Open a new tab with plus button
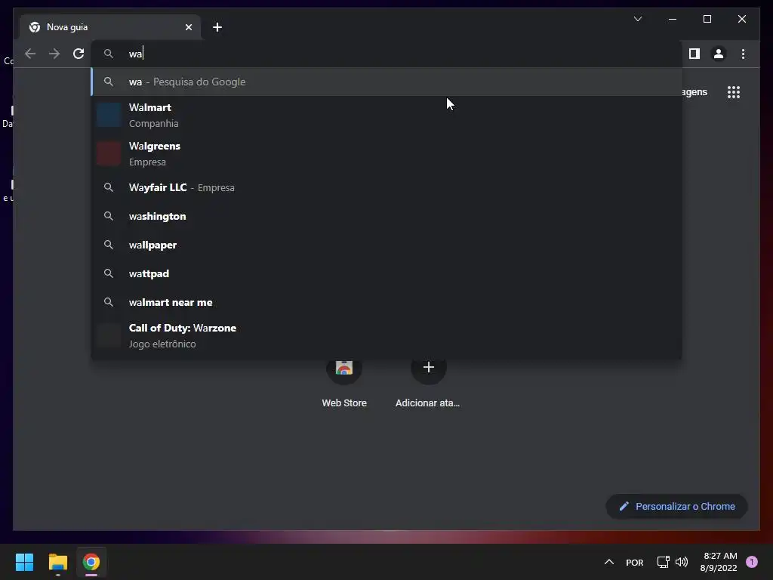 [217, 27]
